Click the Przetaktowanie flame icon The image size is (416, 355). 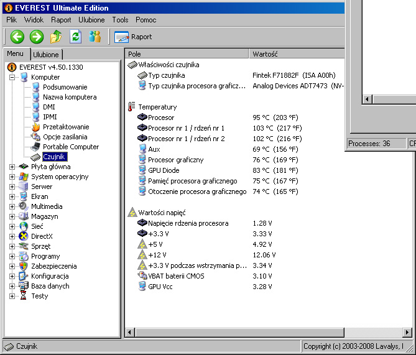coord(36,127)
